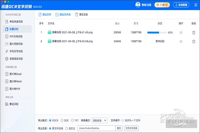
Task: Choose 图片转Excel conversion tool
Action: tap(15, 74)
